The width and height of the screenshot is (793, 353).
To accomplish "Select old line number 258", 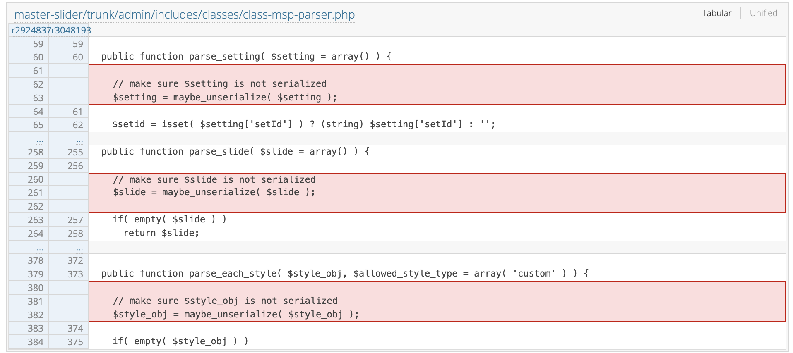I will tap(36, 152).
